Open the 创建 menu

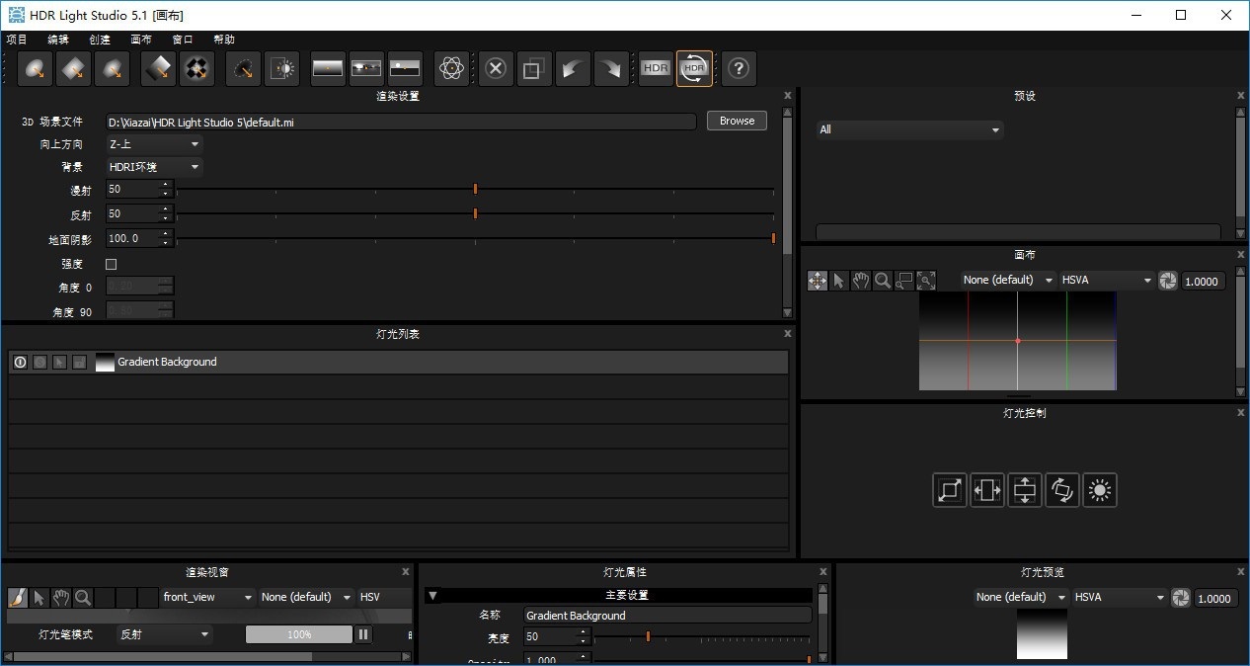[x=100, y=40]
